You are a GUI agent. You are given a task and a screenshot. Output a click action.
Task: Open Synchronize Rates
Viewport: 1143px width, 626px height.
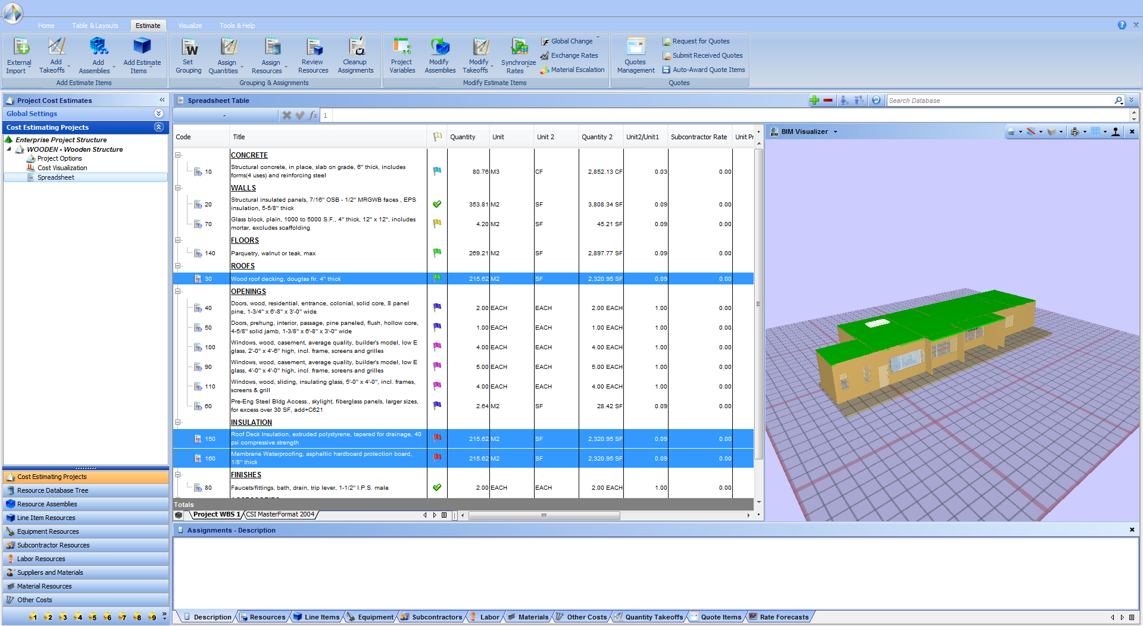click(x=517, y=55)
